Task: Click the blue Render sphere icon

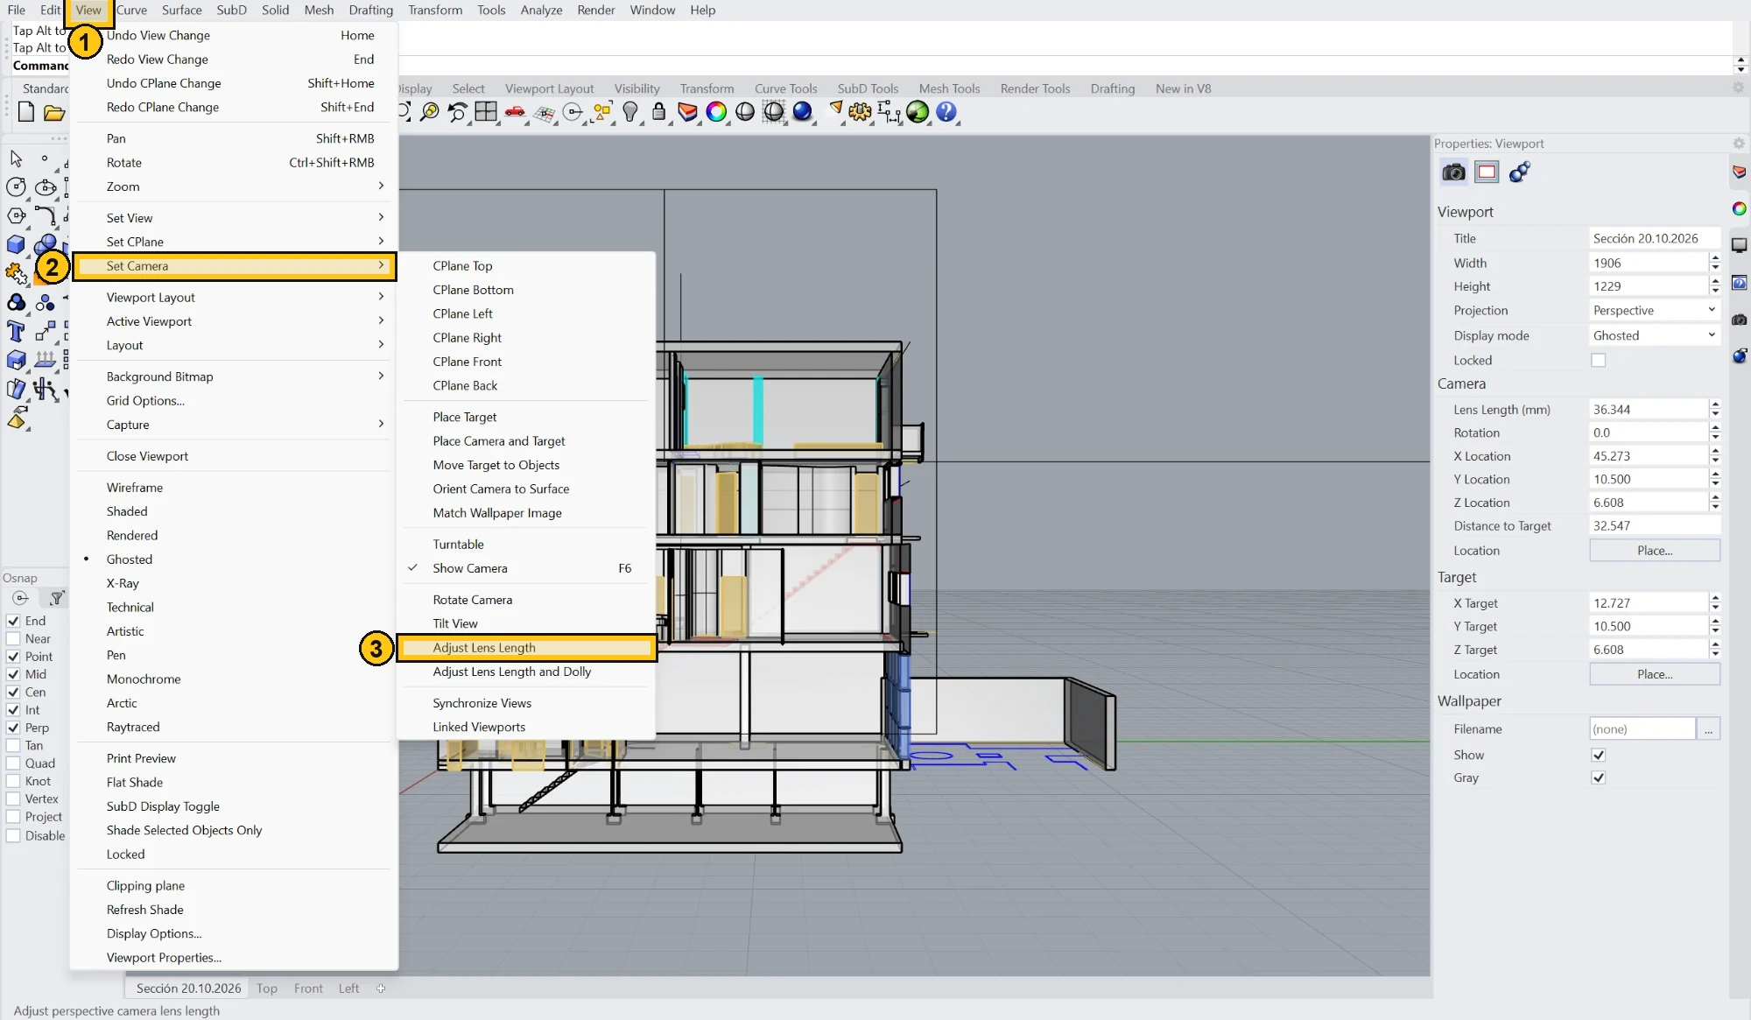Action: tap(802, 112)
